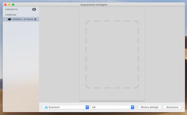Click the devices count badge showing 0
The width and height of the screenshot is (187, 115).
click(34, 9)
